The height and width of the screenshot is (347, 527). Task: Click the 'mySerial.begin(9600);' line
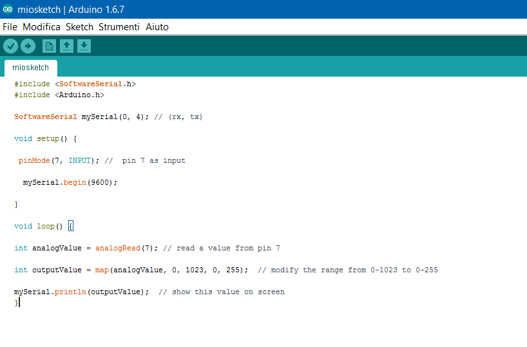pyautogui.click(x=70, y=182)
